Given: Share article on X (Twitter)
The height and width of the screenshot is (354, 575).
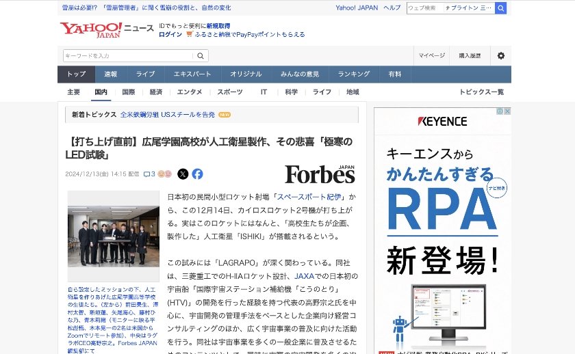Looking at the screenshot, I should point(183,174).
